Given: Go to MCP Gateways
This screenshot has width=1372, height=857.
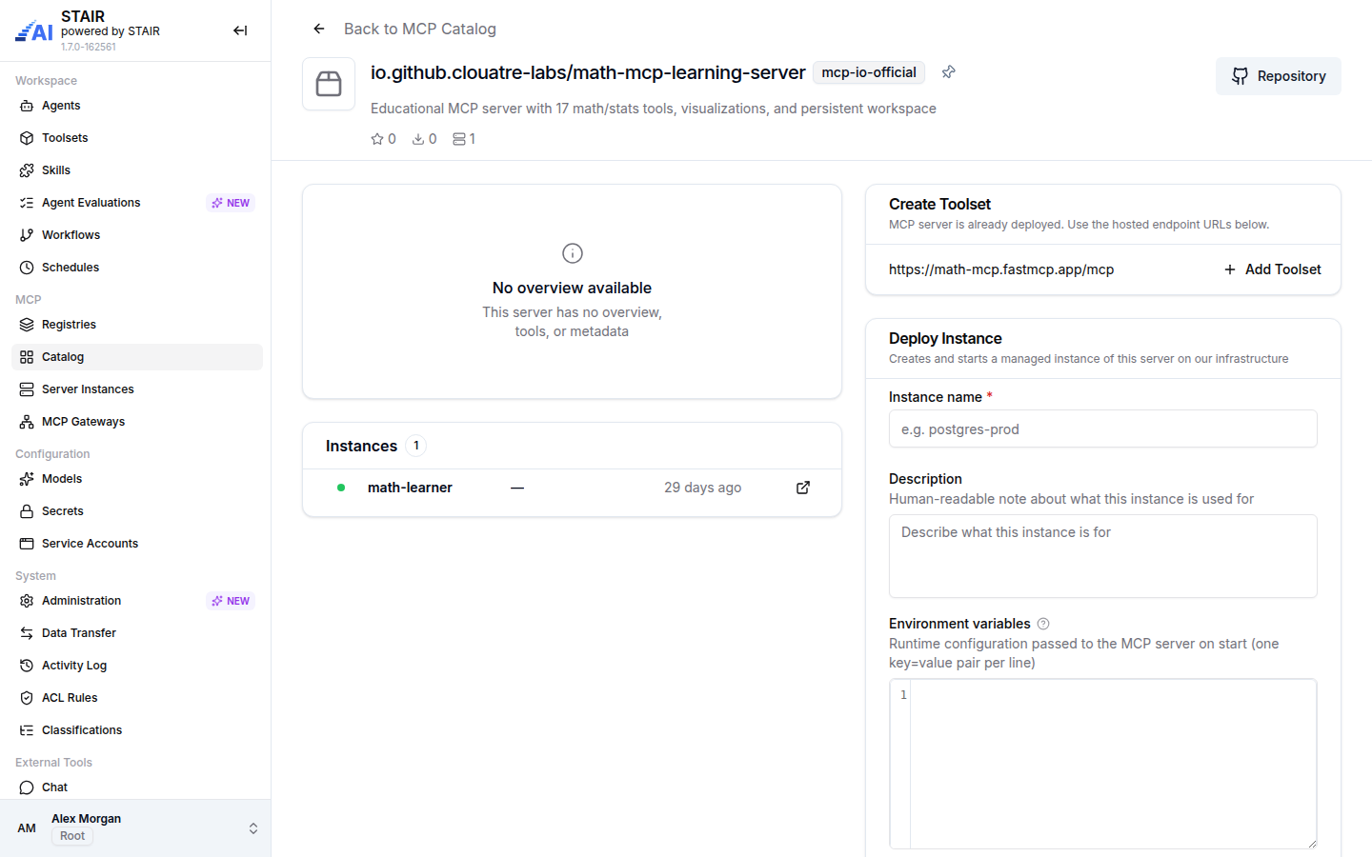Looking at the screenshot, I should tap(137, 422).
